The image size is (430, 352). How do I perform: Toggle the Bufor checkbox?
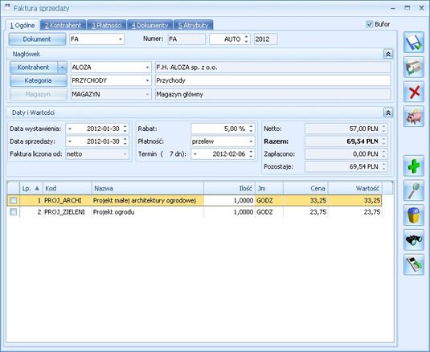pos(370,24)
